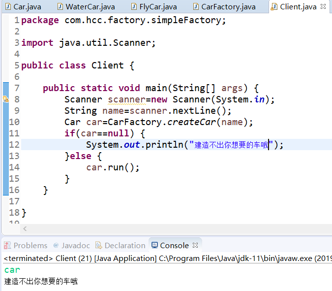Click car.run() on line 14
The height and width of the screenshot is (291, 332).
click(113, 167)
